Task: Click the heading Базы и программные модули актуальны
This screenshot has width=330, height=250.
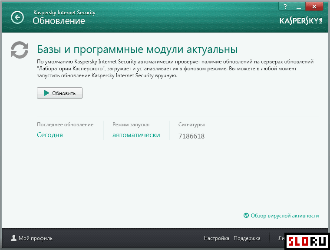Action: (x=137, y=49)
